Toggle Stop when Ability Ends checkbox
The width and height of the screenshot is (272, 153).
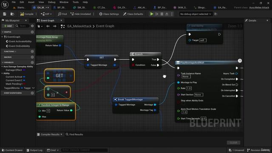click(183, 104)
